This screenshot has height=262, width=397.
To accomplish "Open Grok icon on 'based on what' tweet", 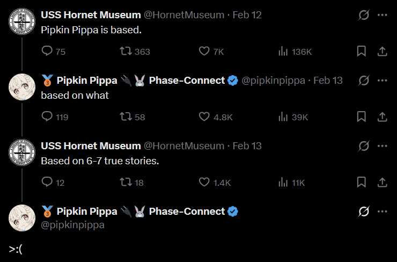I will point(364,81).
